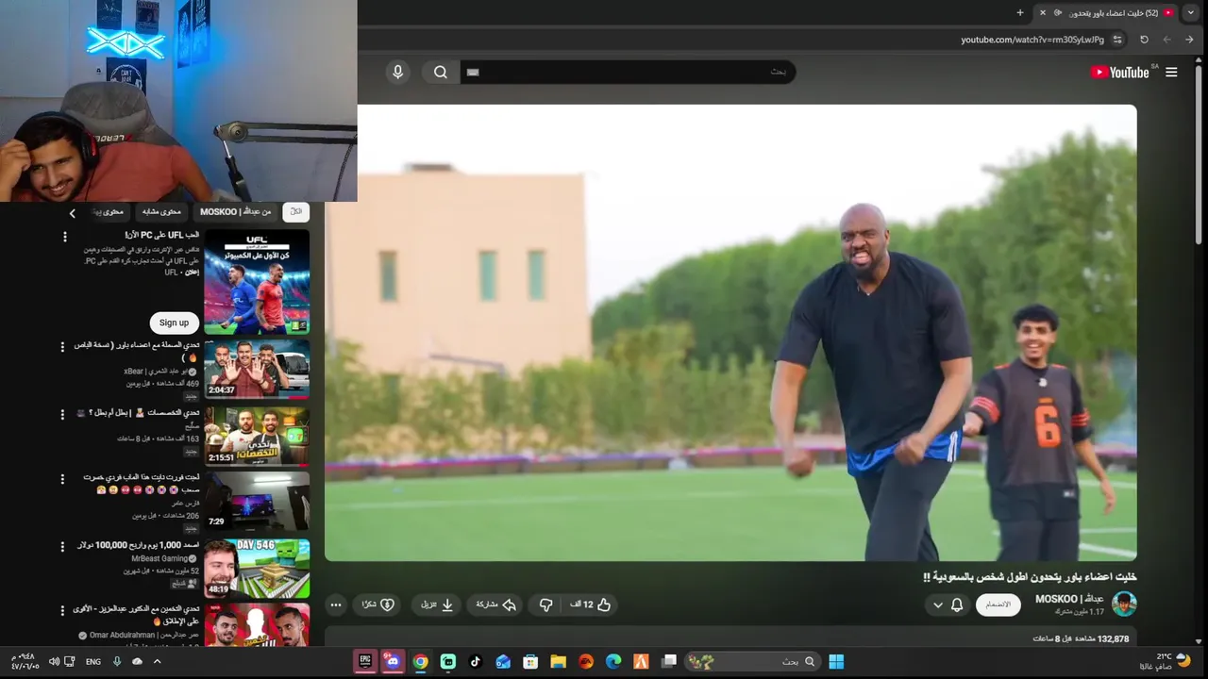Open the MOSKOO channel avatar
The width and height of the screenshot is (1208, 679).
click(x=1124, y=604)
